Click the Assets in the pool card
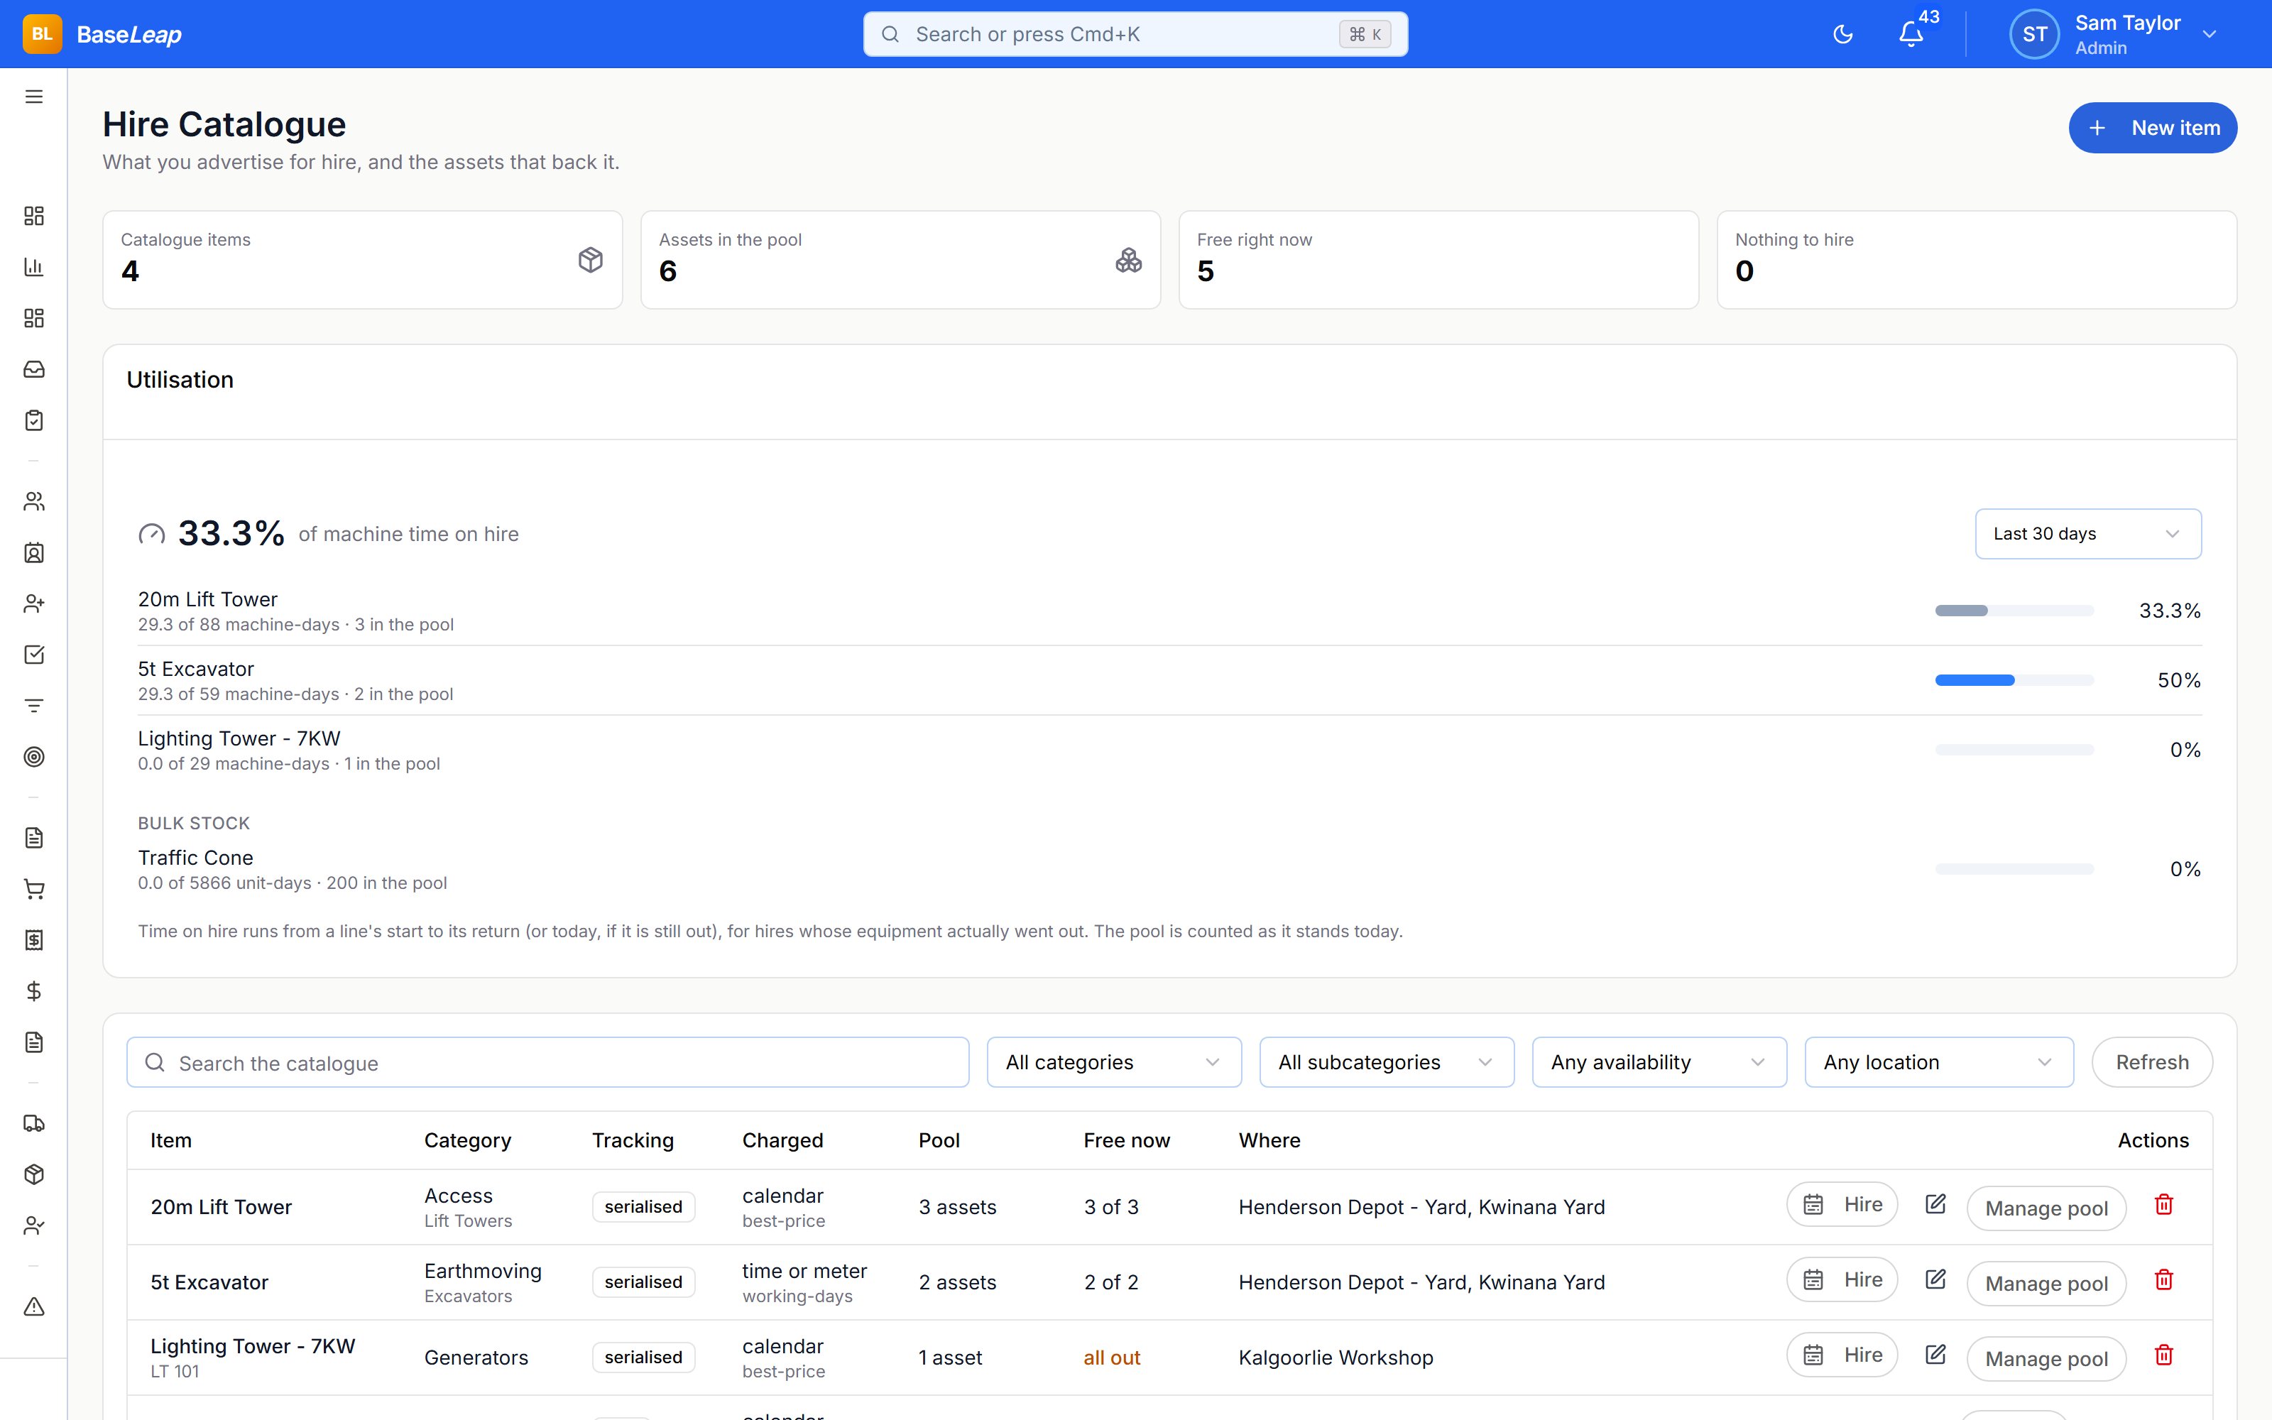Viewport: 2272px width, 1420px height. (900, 259)
